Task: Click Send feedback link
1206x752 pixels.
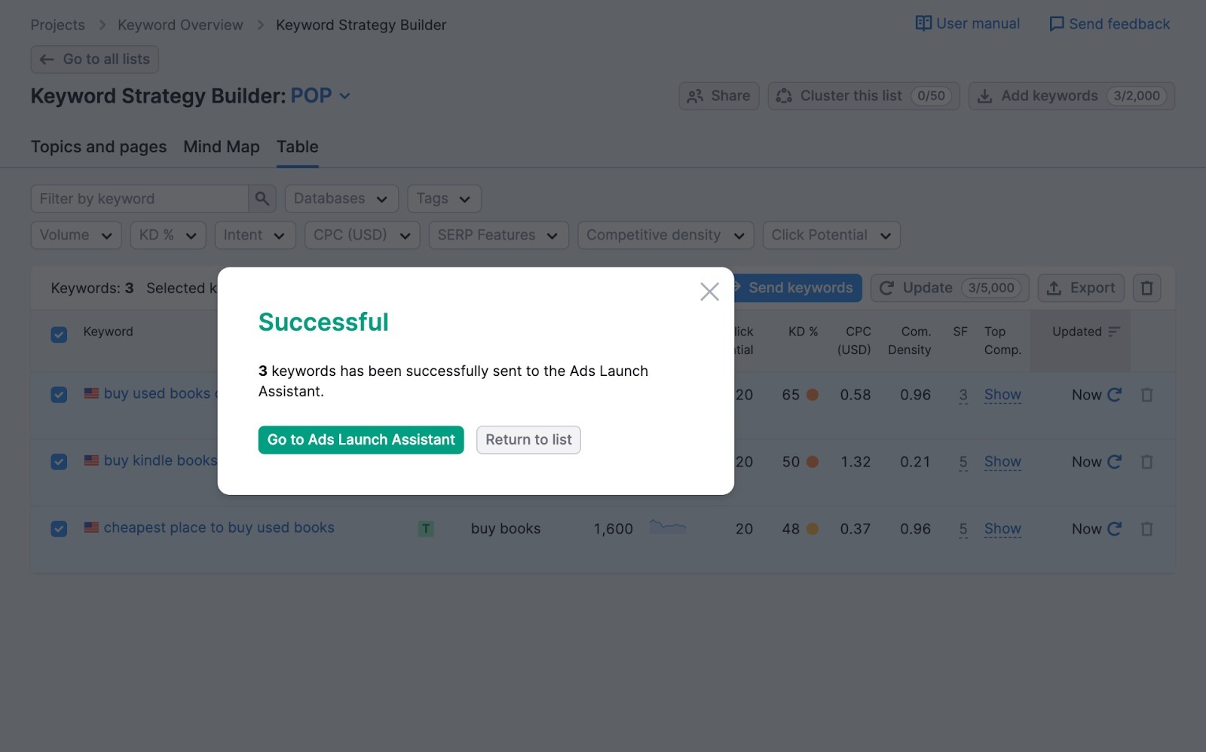Action: (1110, 24)
